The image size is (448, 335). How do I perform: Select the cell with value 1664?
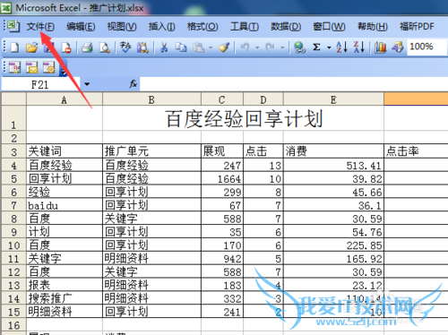coord(222,178)
